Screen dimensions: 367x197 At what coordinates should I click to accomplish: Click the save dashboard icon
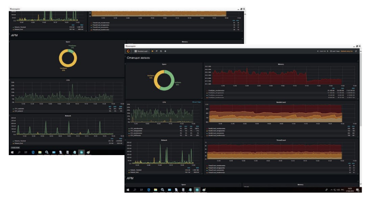pyautogui.click(x=161, y=51)
